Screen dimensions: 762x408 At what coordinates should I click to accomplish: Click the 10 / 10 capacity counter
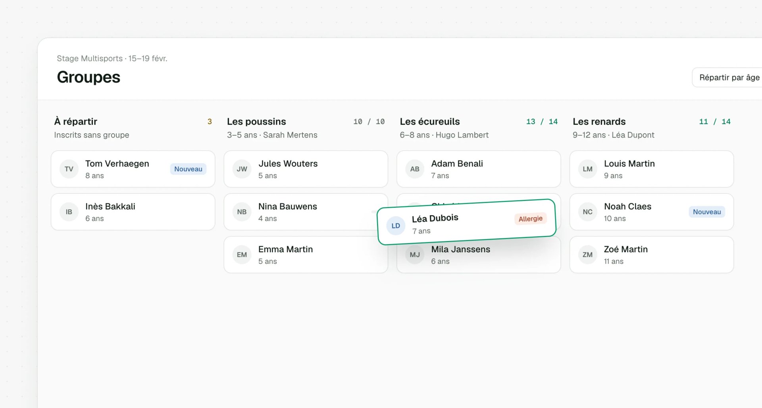point(369,122)
